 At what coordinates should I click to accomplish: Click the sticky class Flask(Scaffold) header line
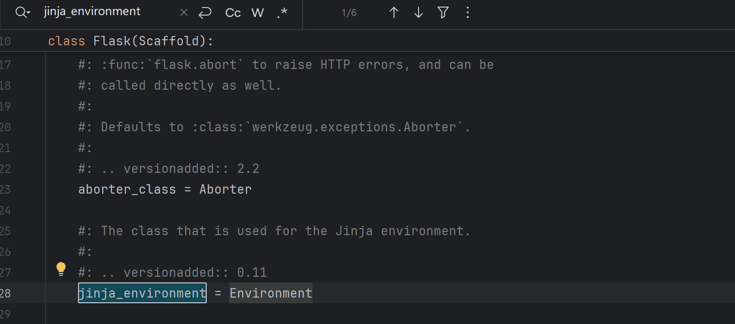tap(131, 41)
